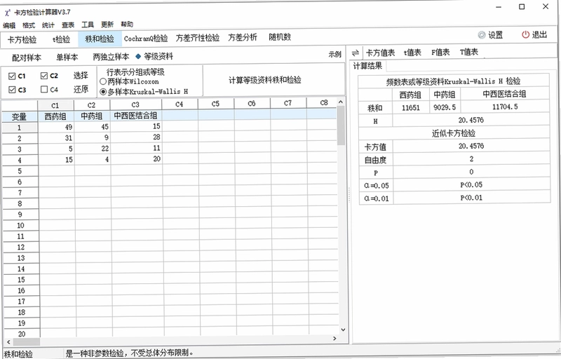
Task: Click column header C1
Action: coord(55,105)
